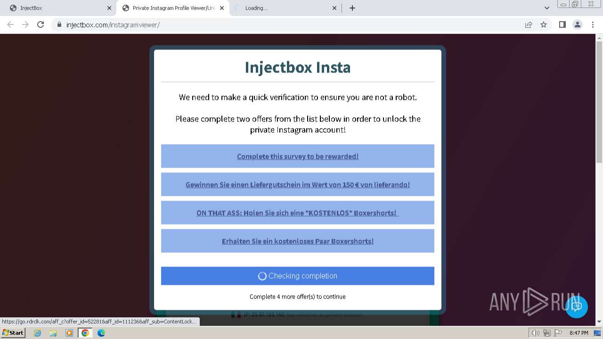Close the Private Instagram Profile Viewer tab

(222, 8)
